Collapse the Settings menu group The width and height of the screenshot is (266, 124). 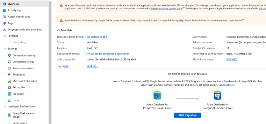click(x=5, y=49)
